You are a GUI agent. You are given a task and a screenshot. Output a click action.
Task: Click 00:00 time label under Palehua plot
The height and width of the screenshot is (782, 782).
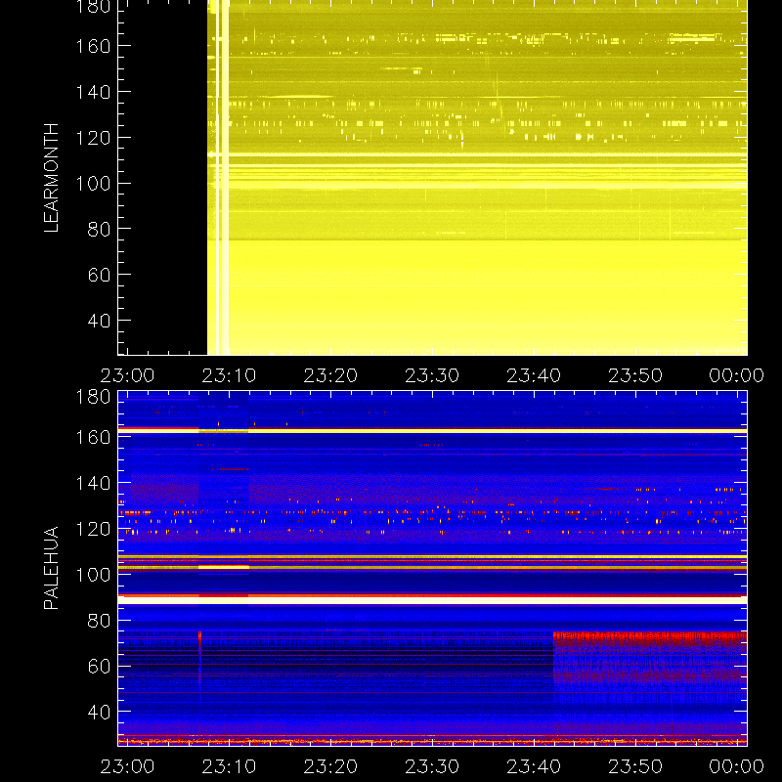tap(737, 766)
